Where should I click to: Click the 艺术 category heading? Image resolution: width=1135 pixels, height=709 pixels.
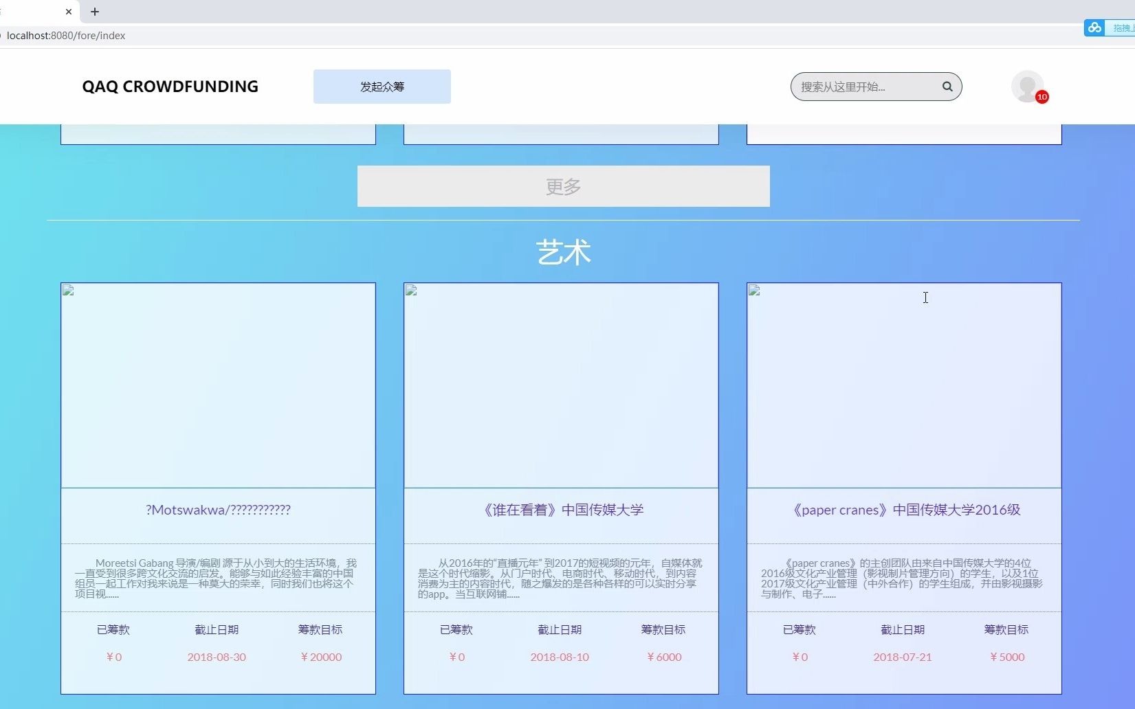pos(563,252)
